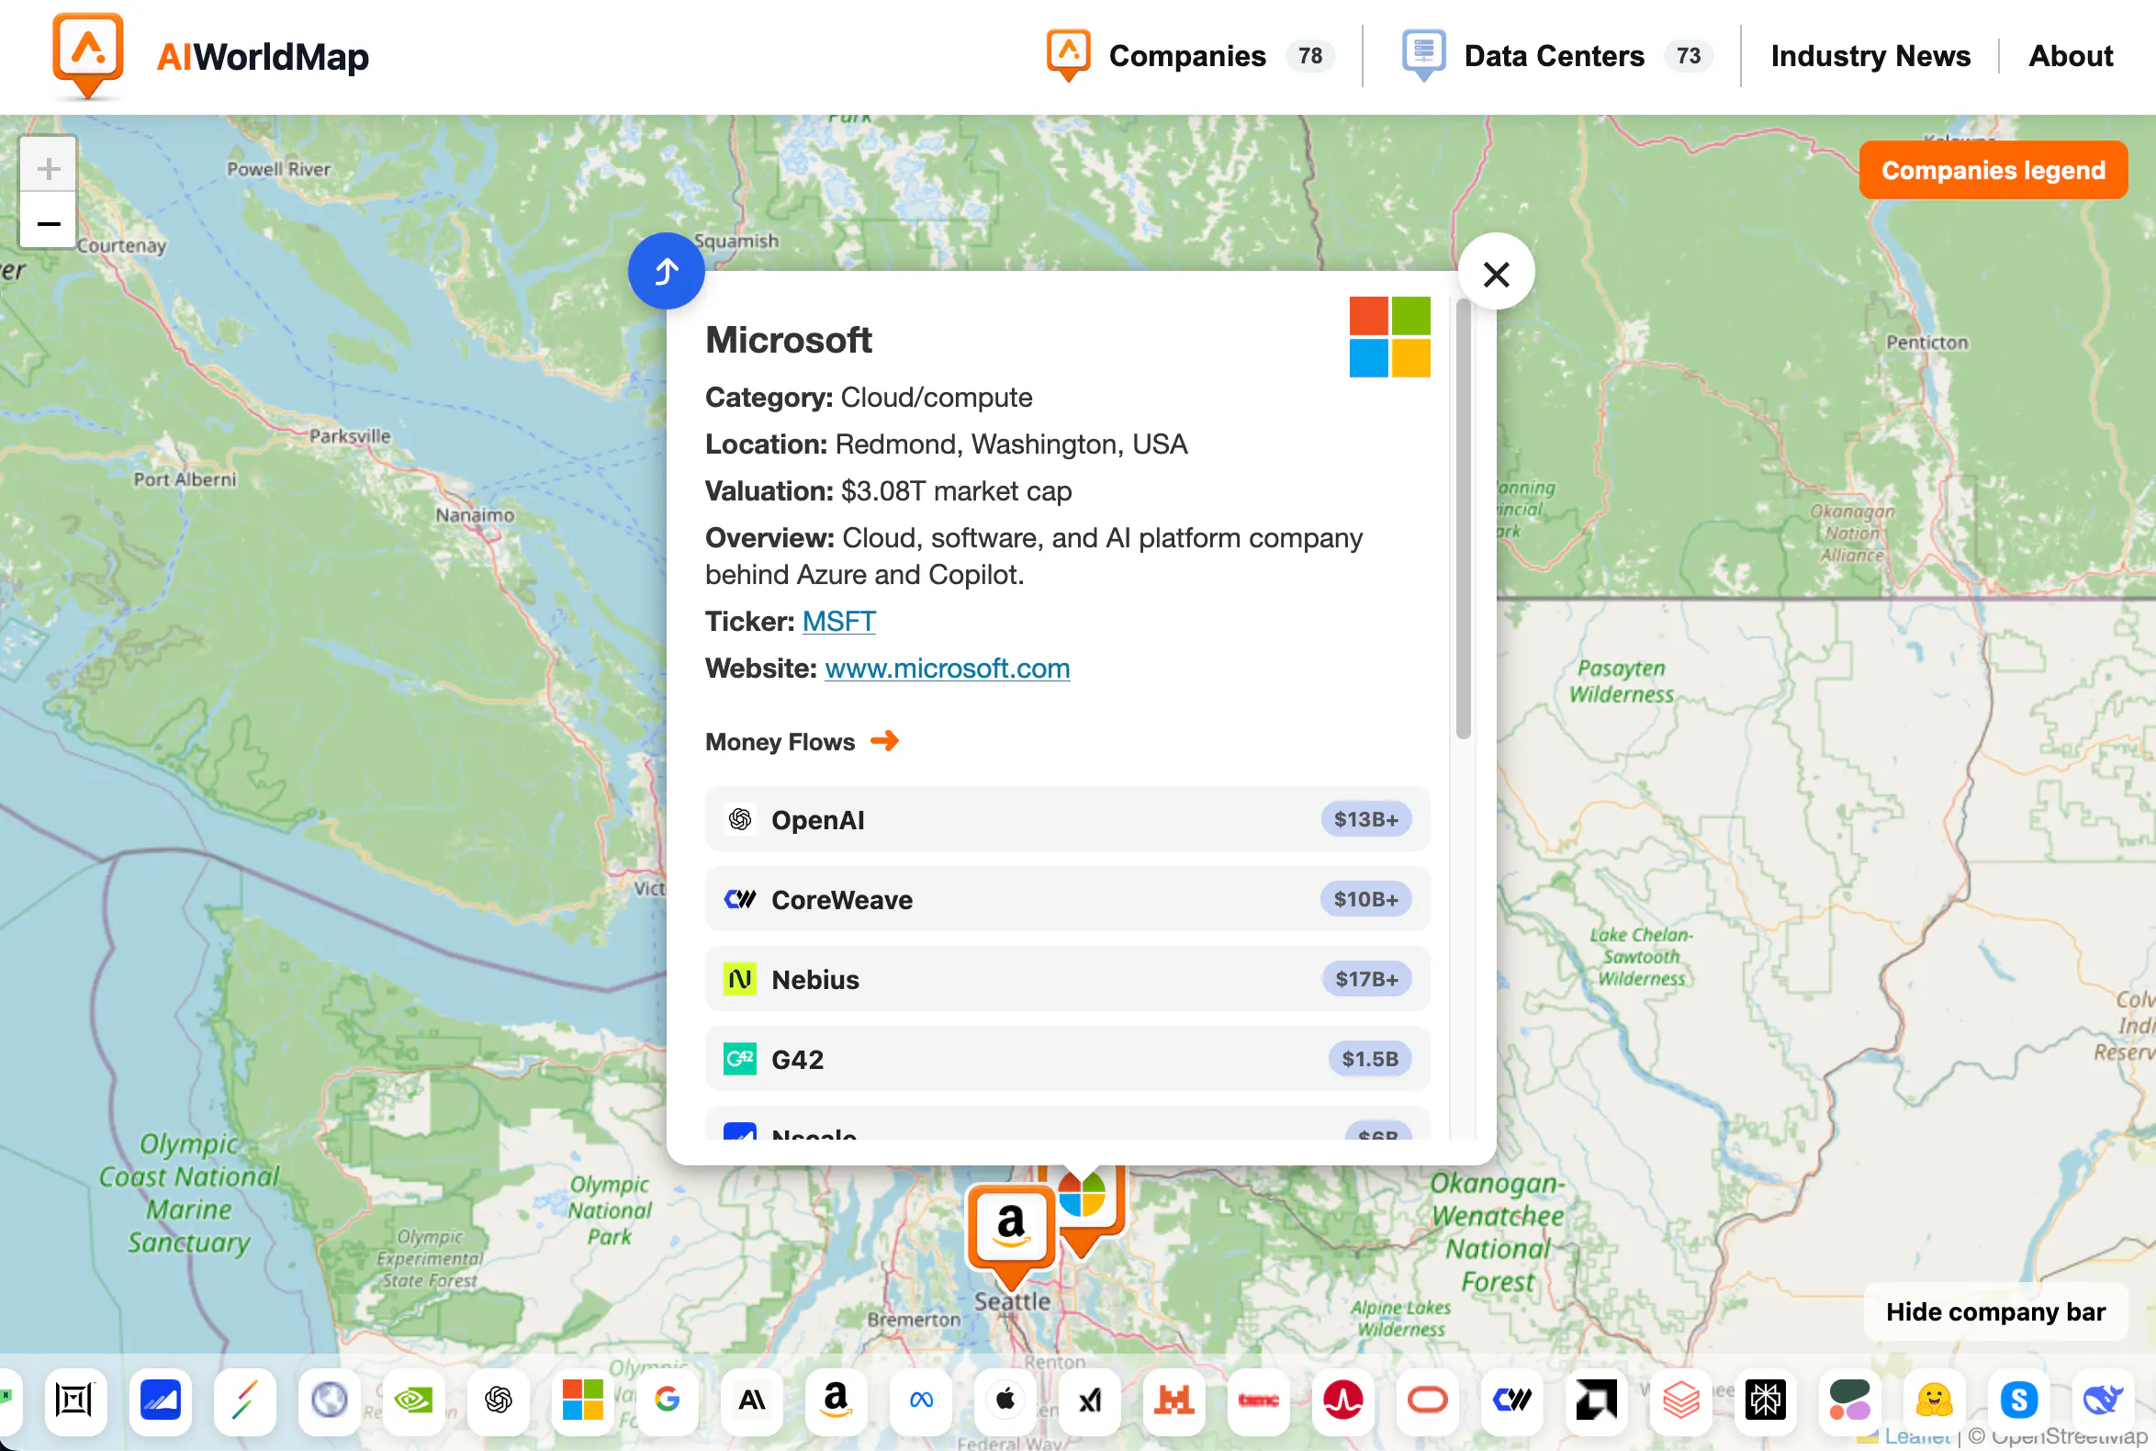Pick AMD in the company bar
Image resolution: width=2156 pixels, height=1451 pixels.
tap(1597, 1400)
